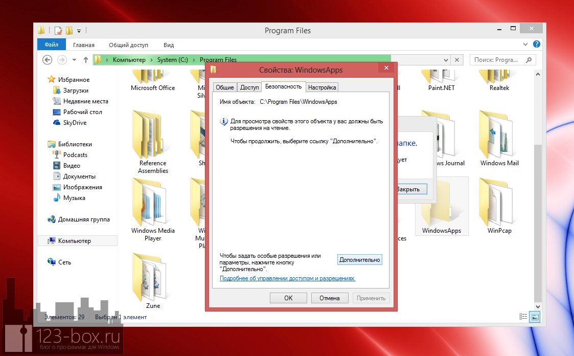
Task: Open the Файл ribbon tab
Action: [x=52, y=44]
